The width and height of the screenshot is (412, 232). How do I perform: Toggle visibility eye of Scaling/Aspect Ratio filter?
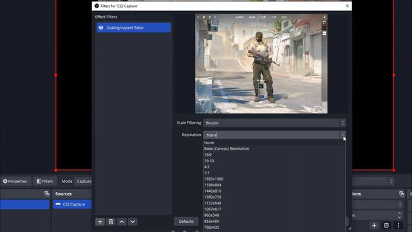point(101,28)
